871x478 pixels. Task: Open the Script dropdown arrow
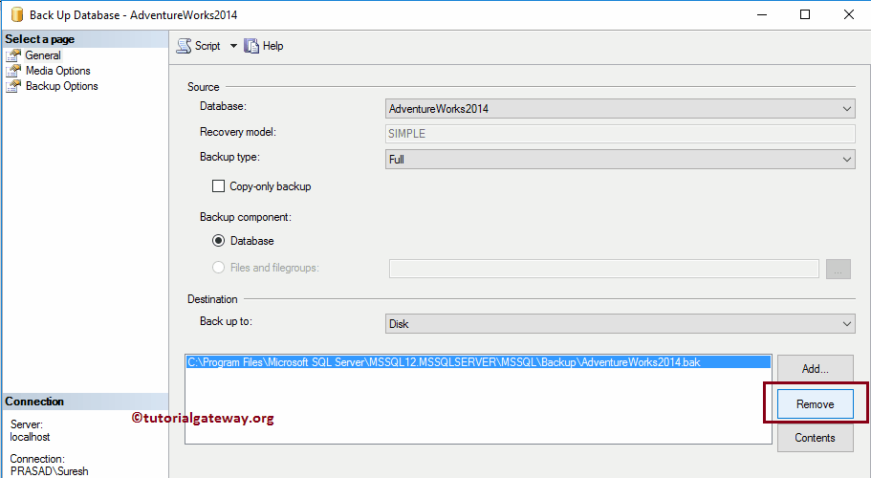233,46
